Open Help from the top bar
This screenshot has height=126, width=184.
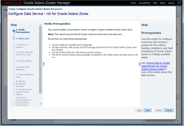(x=155, y=3)
